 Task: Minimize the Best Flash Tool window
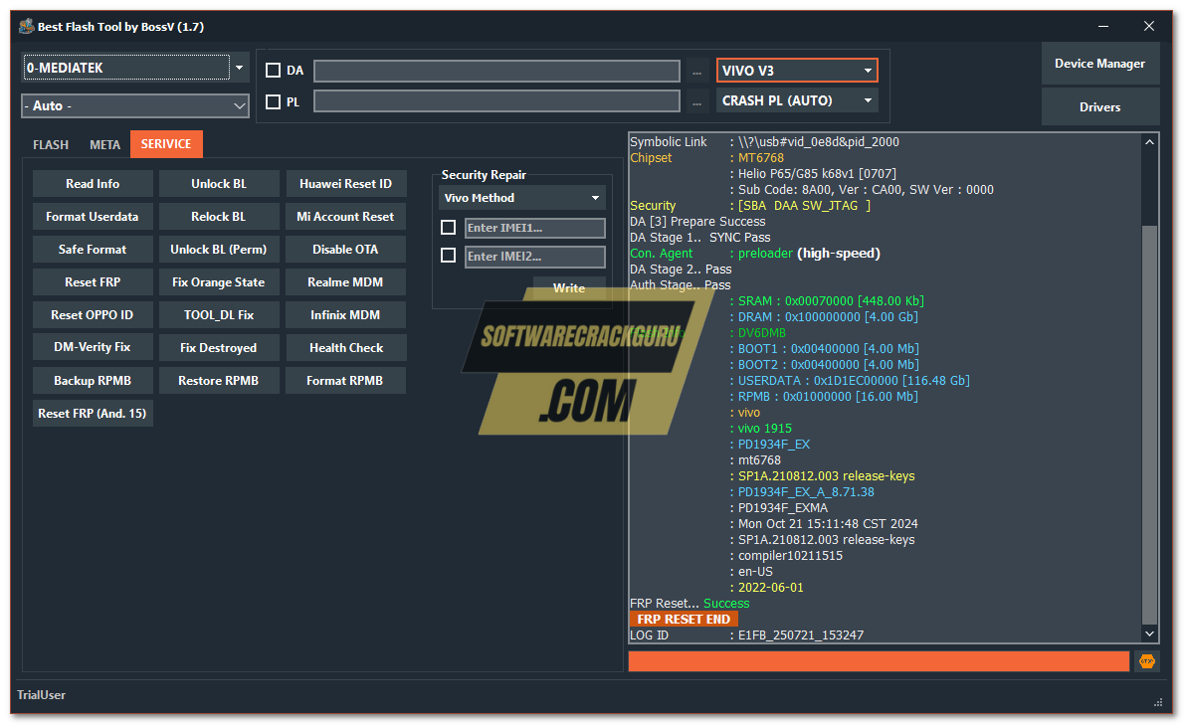click(x=1103, y=27)
